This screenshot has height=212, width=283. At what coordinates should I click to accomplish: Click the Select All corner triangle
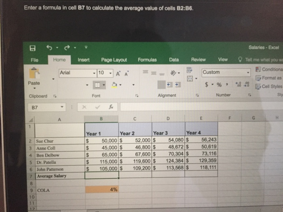30,120
